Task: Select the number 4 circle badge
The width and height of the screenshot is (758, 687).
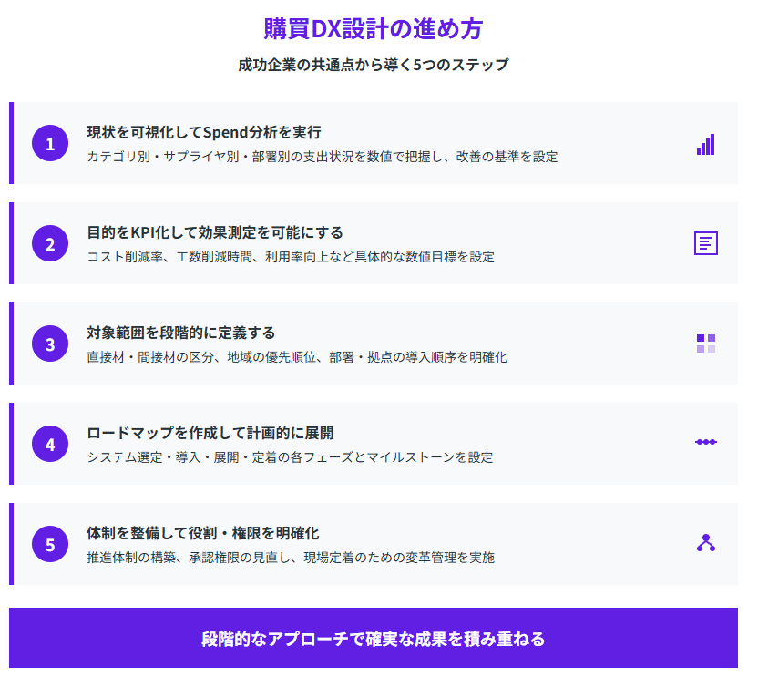Action: point(50,445)
